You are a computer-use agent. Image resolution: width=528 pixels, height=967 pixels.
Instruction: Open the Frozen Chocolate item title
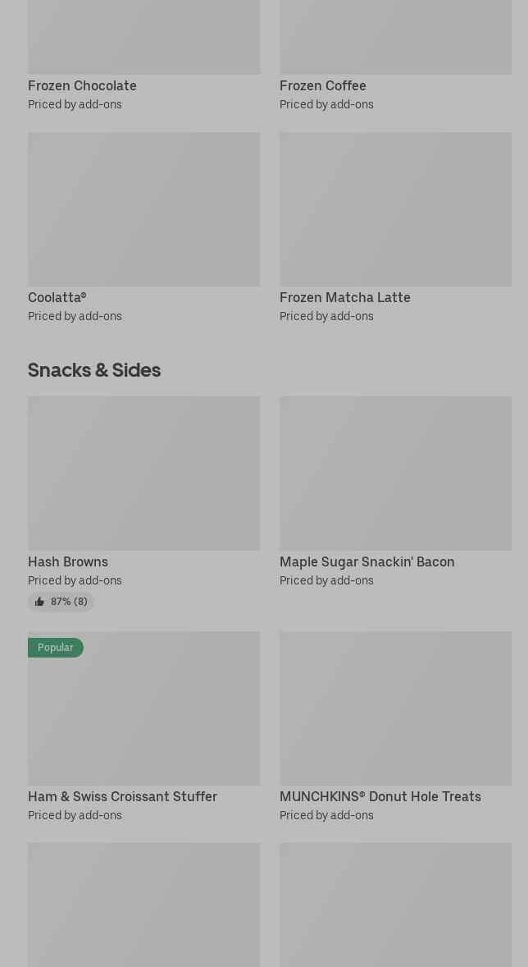click(x=82, y=85)
